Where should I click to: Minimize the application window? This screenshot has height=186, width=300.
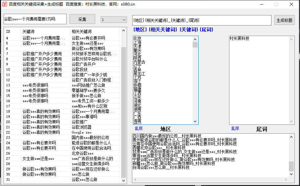click(261, 4)
